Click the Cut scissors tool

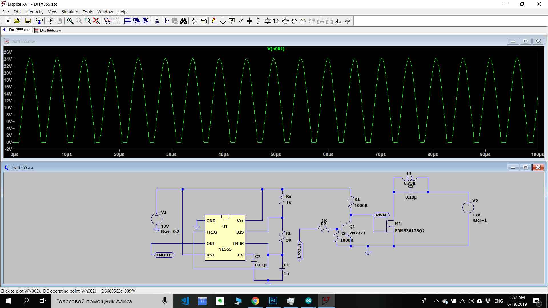pyautogui.click(x=157, y=21)
